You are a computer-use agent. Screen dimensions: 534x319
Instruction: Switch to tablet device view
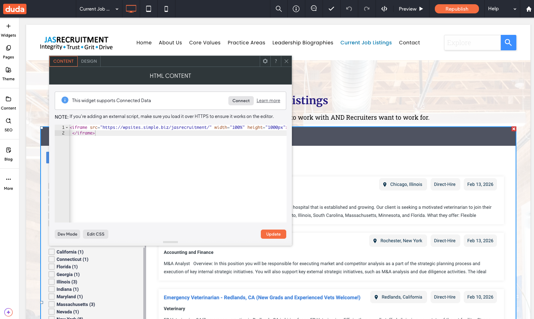point(149,9)
